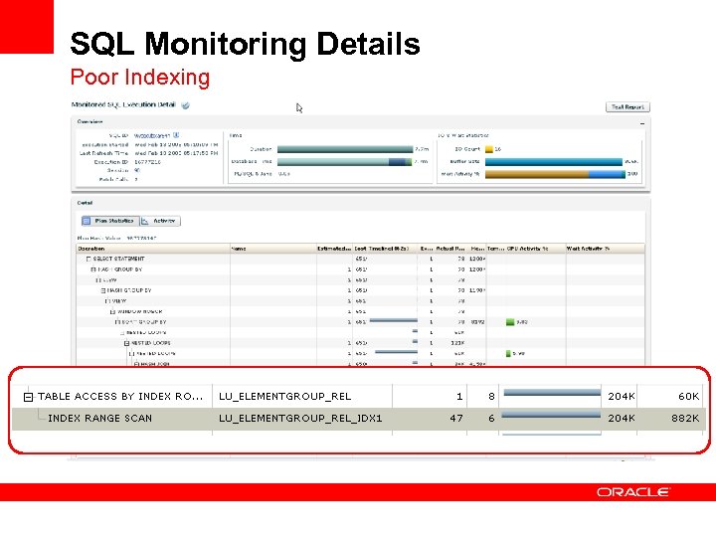Select the SELECT STATEMENT row label
The width and height of the screenshot is (716, 537).
click(x=118, y=259)
